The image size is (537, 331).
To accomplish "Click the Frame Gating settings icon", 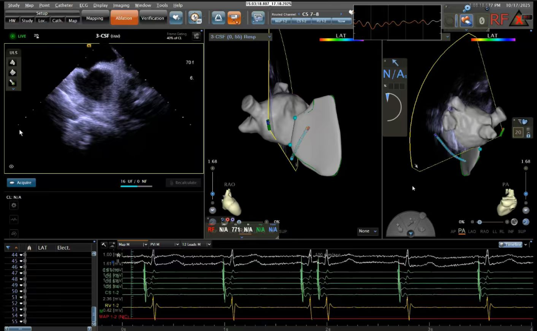I will click(x=196, y=36).
